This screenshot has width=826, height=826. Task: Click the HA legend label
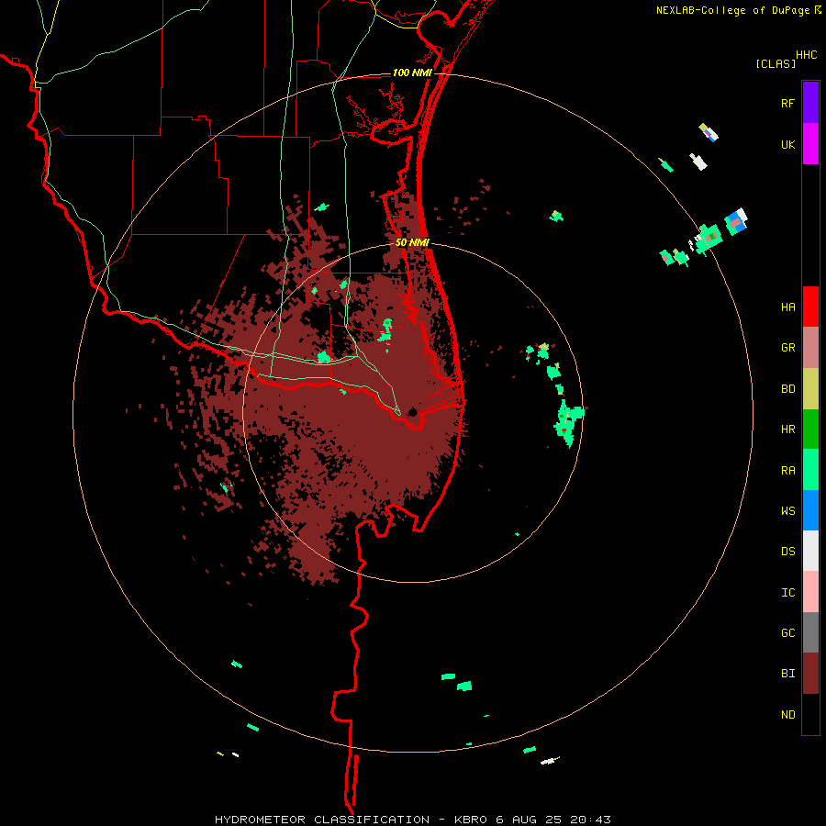(x=787, y=307)
